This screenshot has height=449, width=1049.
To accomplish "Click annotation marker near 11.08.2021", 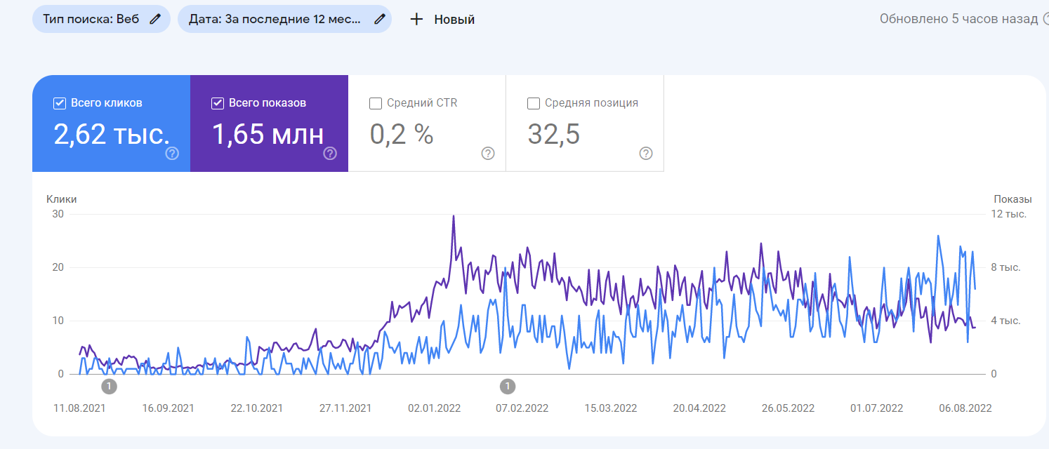I will (x=109, y=386).
